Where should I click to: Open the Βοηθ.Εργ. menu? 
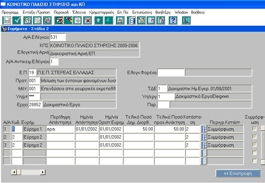click(163, 12)
